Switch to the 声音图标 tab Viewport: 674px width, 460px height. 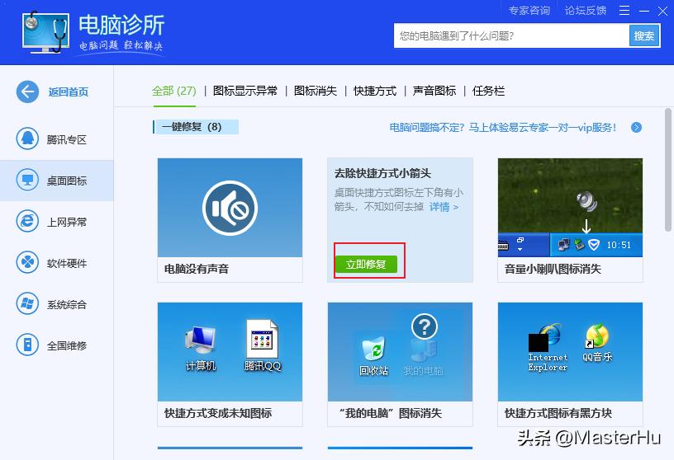point(434,91)
